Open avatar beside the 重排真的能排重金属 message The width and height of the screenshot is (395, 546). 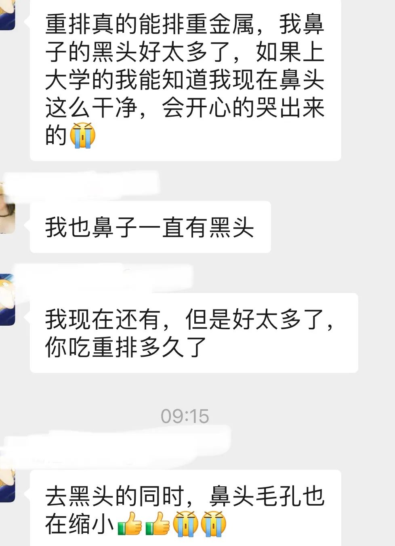[x=7, y=15]
